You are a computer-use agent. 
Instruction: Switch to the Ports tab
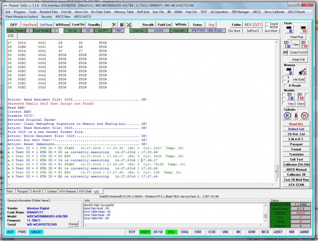tap(10, 191)
